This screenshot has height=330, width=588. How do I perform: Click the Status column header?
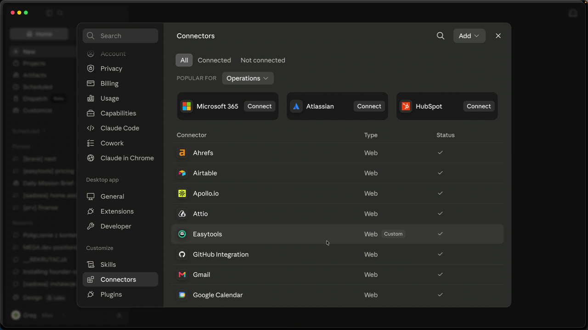pos(446,135)
